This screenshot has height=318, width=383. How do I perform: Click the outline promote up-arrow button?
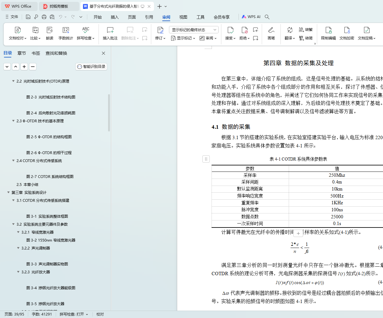16,66
